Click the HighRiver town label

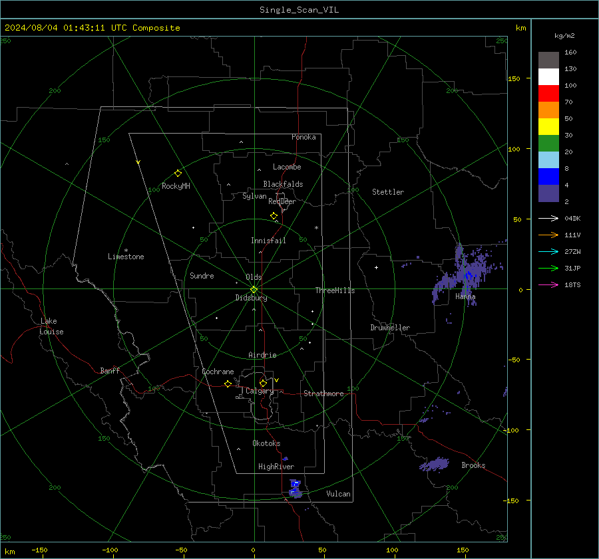pos(276,467)
